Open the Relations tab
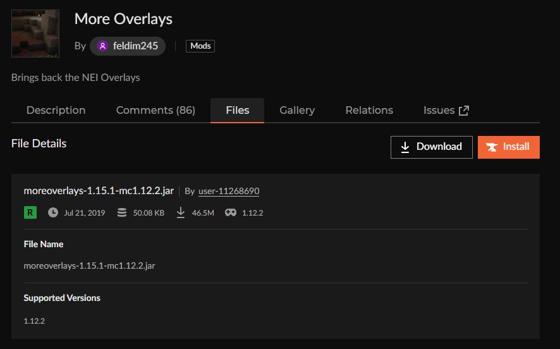Screen dimensions: 560x349 pyautogui.click(x=369, y=111)
